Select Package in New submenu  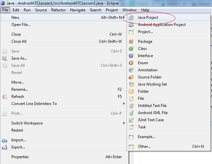point(168,41)
